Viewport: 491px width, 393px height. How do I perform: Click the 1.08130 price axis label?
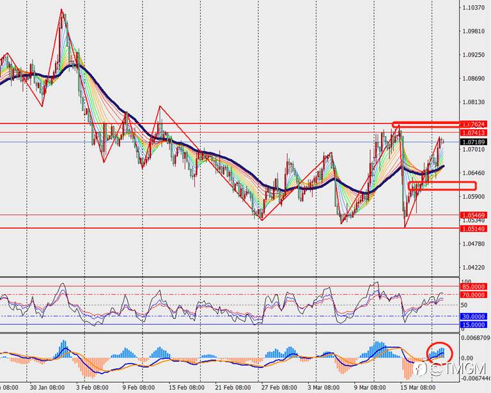(475, 102)
